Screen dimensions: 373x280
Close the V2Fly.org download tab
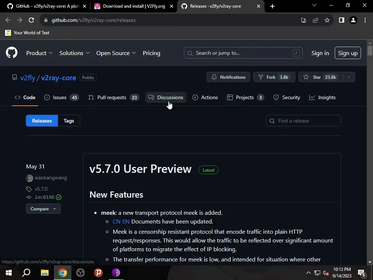point(172,6)
